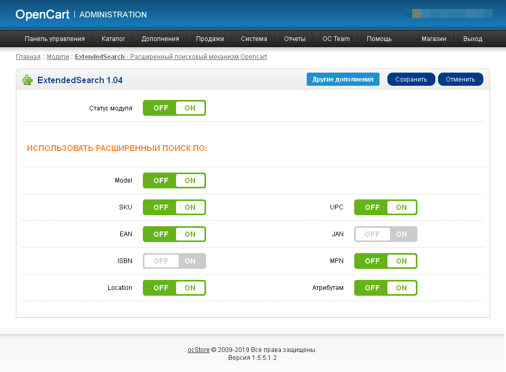Open the ocStore footer link
The height and width of the screenshot is (372, 506).
(199, 350)
